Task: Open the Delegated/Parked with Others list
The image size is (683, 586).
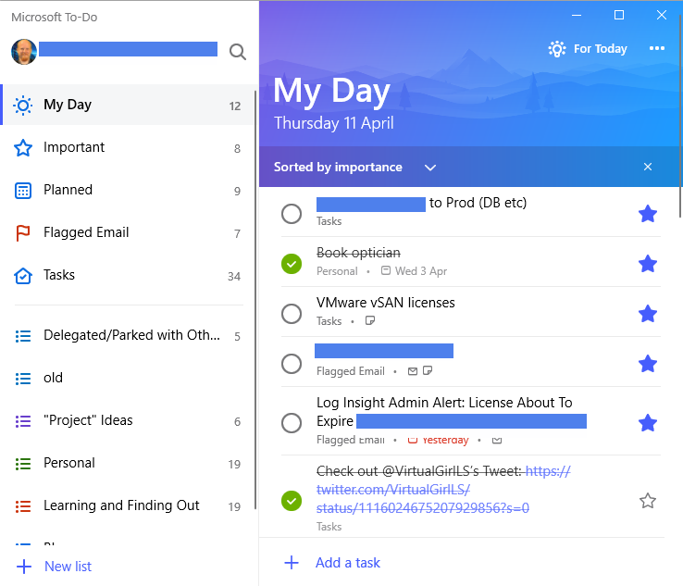Action: point(128,335)
